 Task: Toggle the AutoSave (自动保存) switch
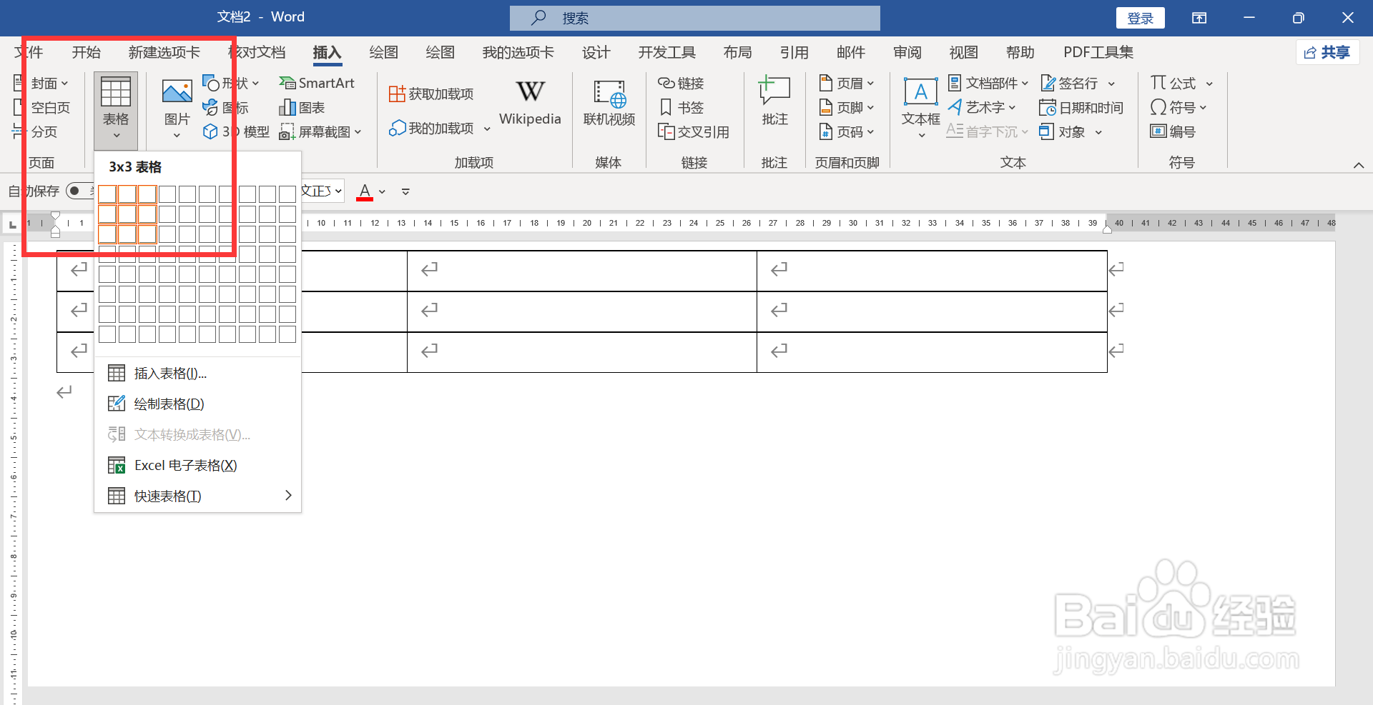tap(79, 191)
